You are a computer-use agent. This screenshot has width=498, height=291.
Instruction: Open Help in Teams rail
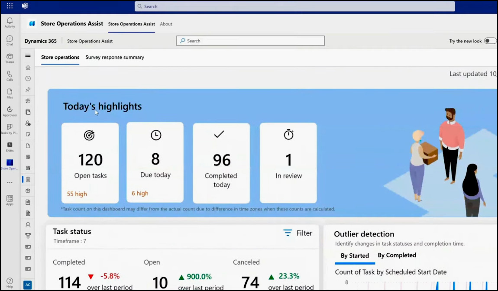[x=10, y=282]
